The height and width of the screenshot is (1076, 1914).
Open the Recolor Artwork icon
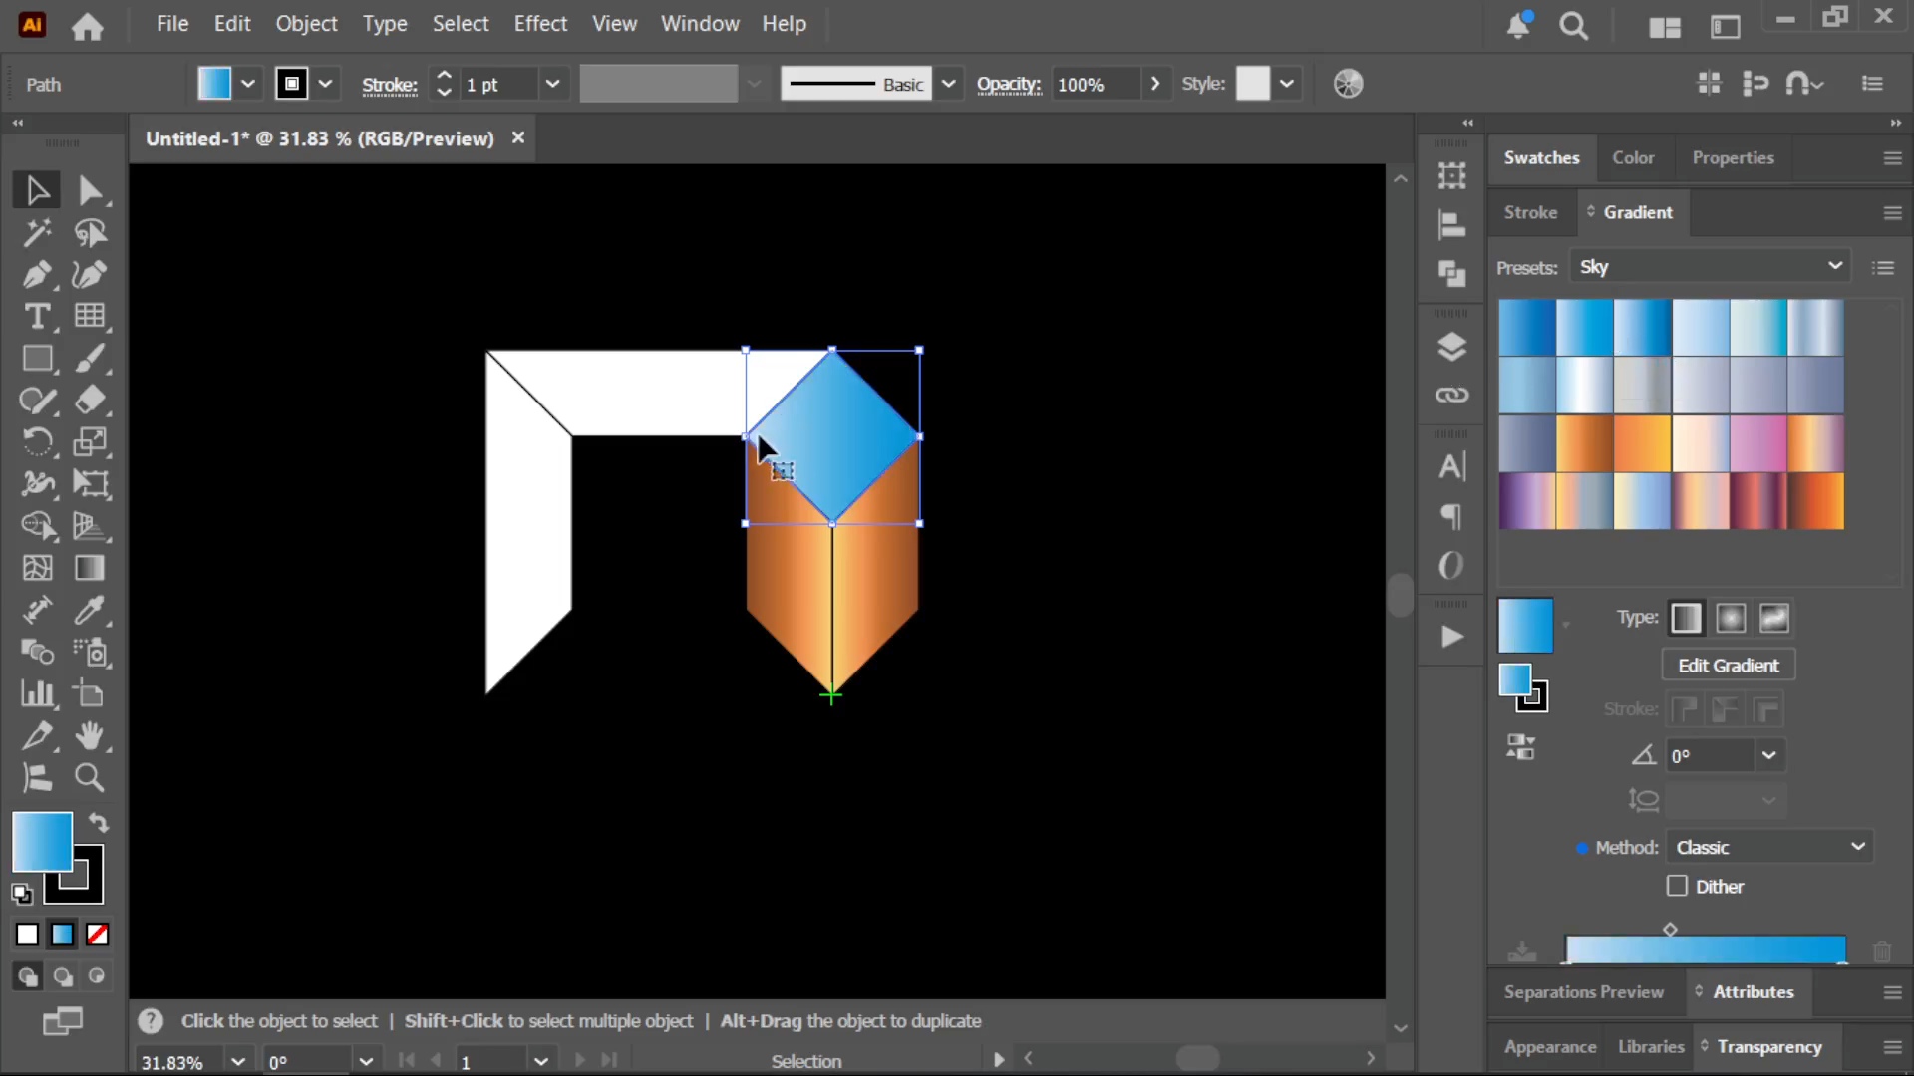click(x=1348, y=84)
